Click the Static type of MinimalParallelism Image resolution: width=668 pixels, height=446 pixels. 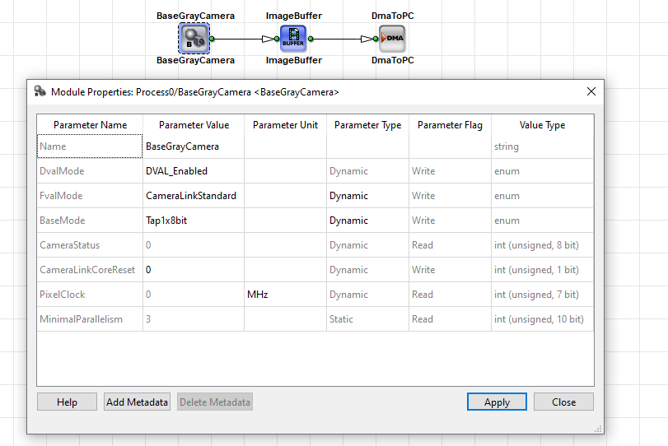click(x=367, y=319)
